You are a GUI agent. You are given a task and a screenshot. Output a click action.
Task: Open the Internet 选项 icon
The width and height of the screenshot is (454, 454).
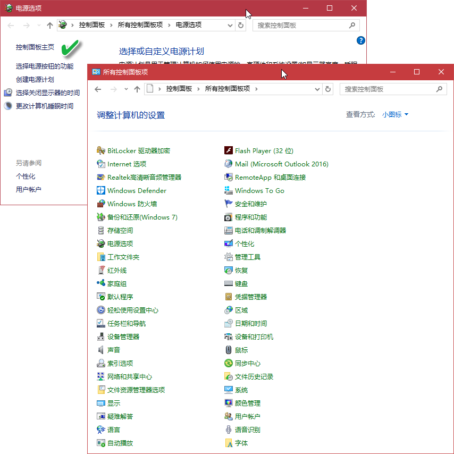coord(101,164)
